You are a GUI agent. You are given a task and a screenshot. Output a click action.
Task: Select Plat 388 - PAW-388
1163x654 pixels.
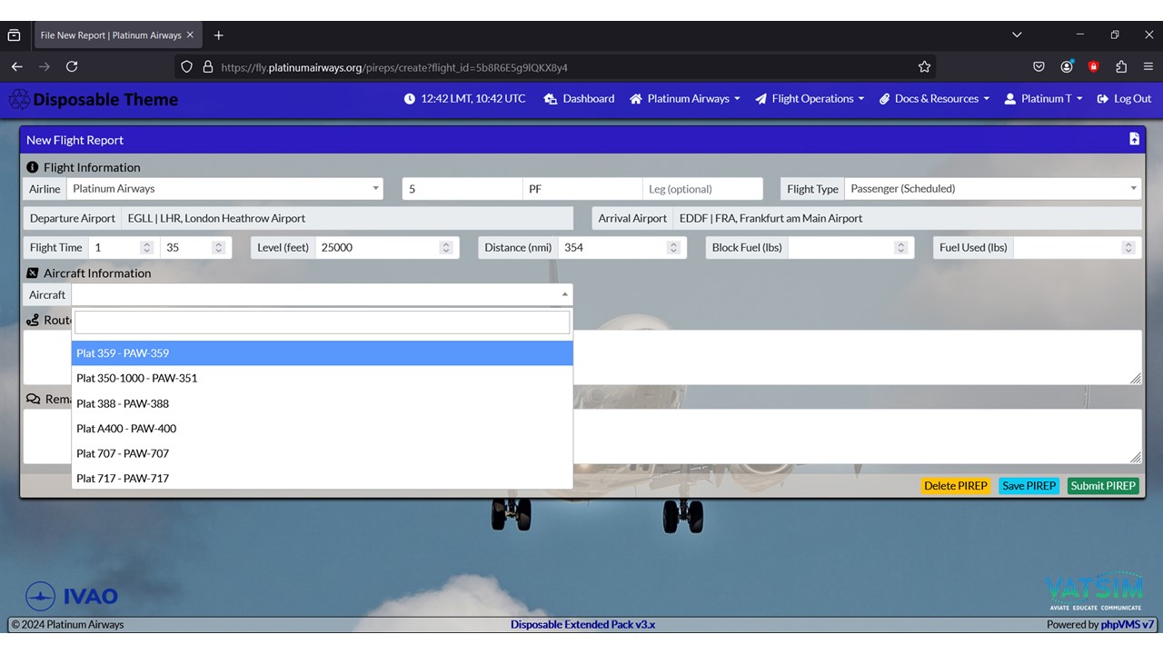click(322, 403)
